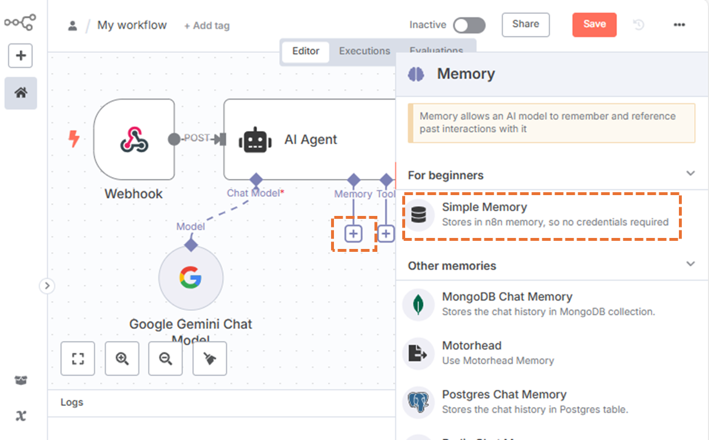
Task: Click the fit-to-view canvas button
Action: pyautogui.click(x=78, y=358)
